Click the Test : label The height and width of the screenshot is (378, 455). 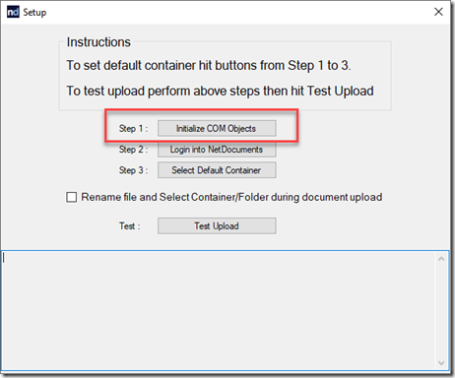click(x=130, y=226)
